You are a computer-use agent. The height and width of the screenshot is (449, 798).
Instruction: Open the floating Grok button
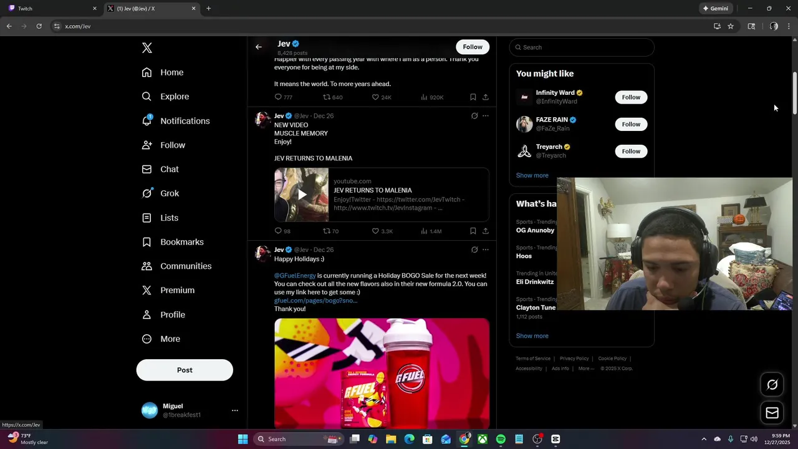coord(772,385)
